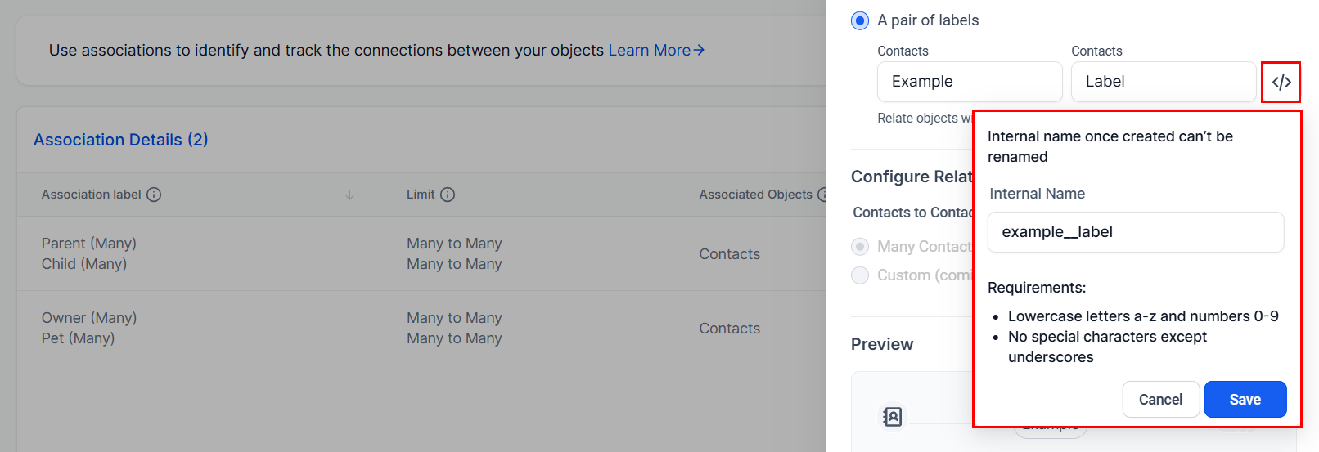Select the Many Contacts radio option
The image size is (1319, 452).
tap(860, 247)
